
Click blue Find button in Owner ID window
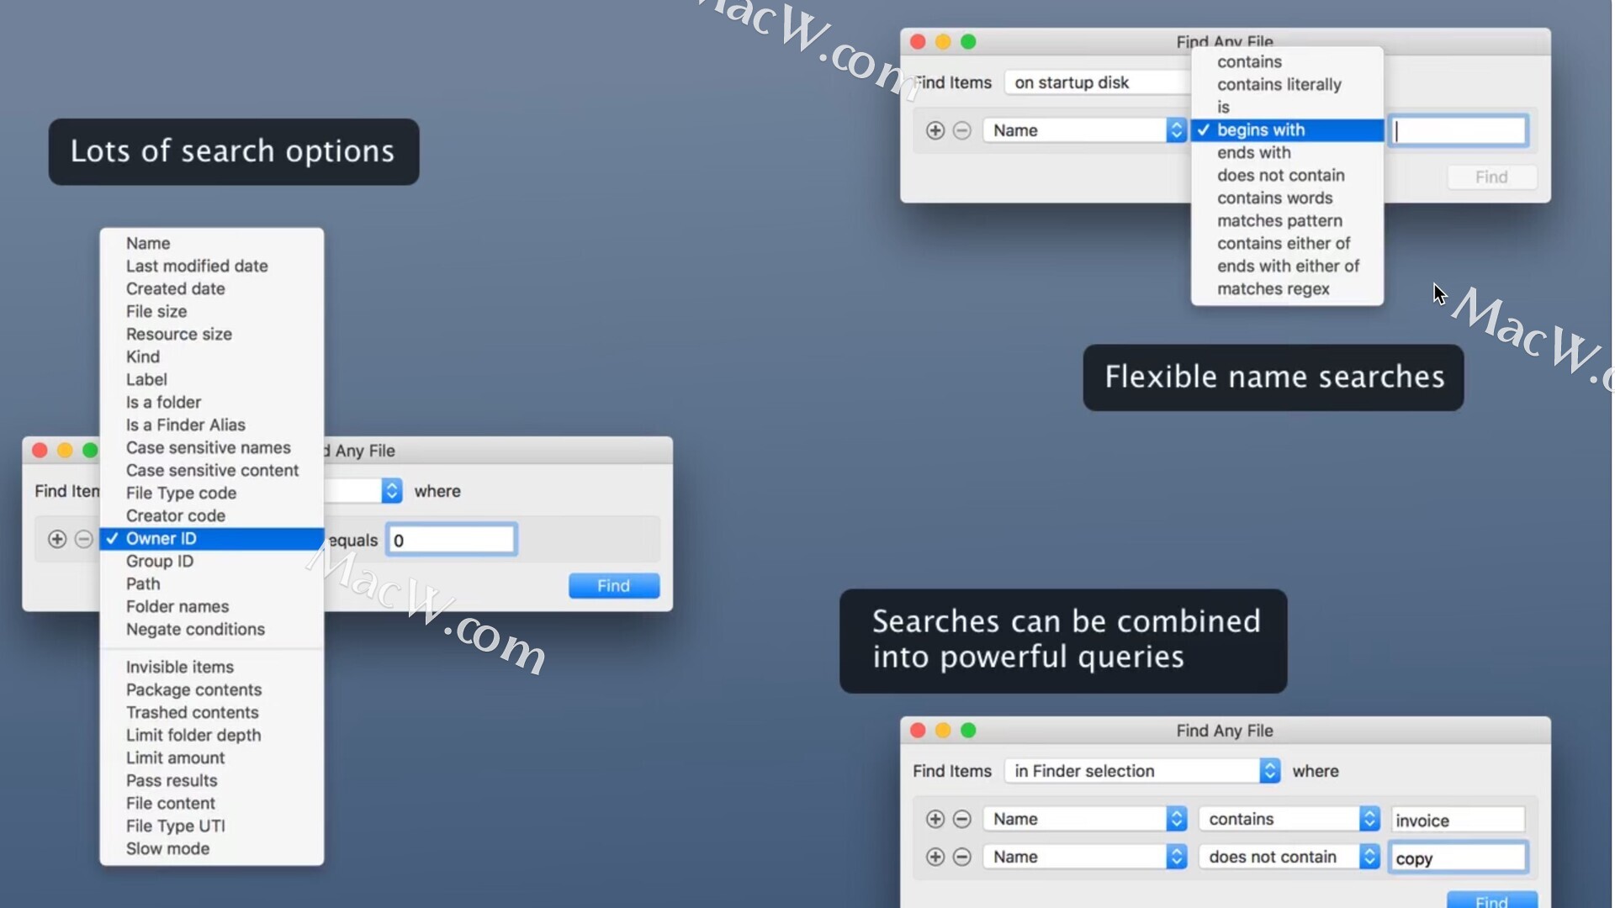(x=614, y=586)
